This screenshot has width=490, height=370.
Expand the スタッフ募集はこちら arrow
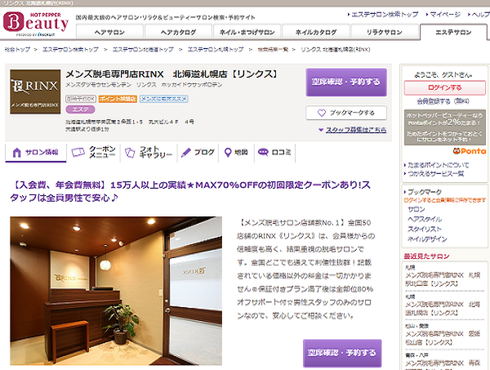pyautogui.click(x=321, y=130)
